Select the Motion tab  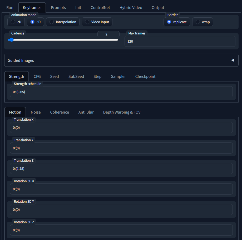[15, 112]
